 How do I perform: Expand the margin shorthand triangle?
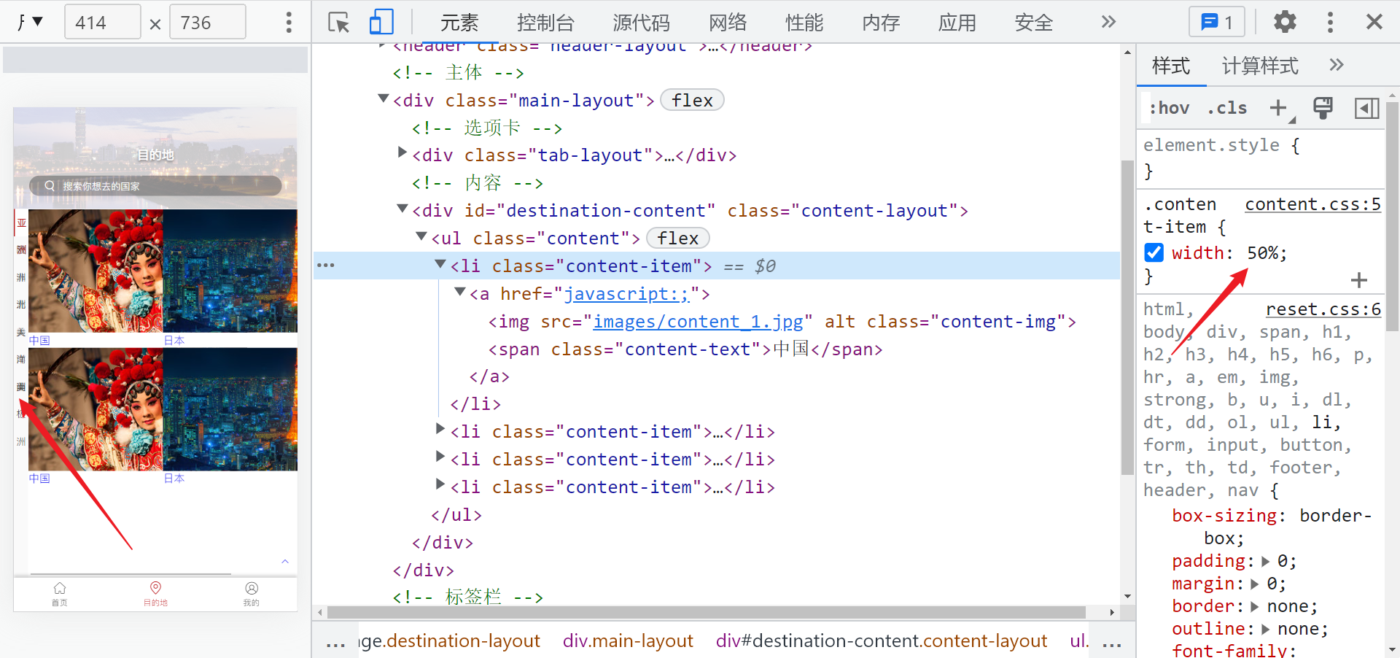[1254, 584]
